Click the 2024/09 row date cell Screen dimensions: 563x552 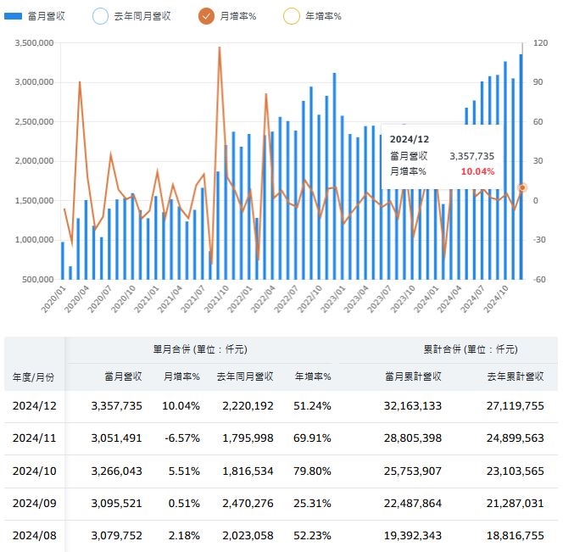click(x=35, y=503)
